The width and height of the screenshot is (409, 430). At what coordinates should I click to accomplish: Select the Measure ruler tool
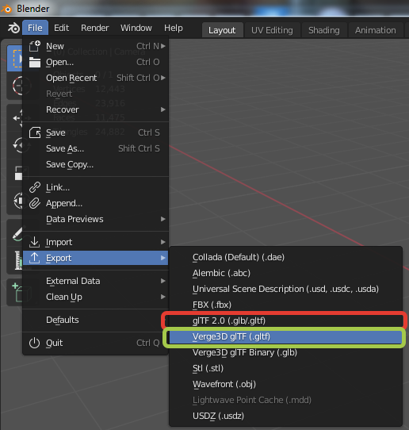(15, 260)
